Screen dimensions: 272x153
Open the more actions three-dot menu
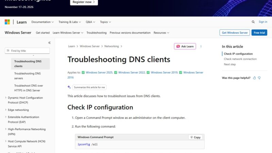[201, 46]
